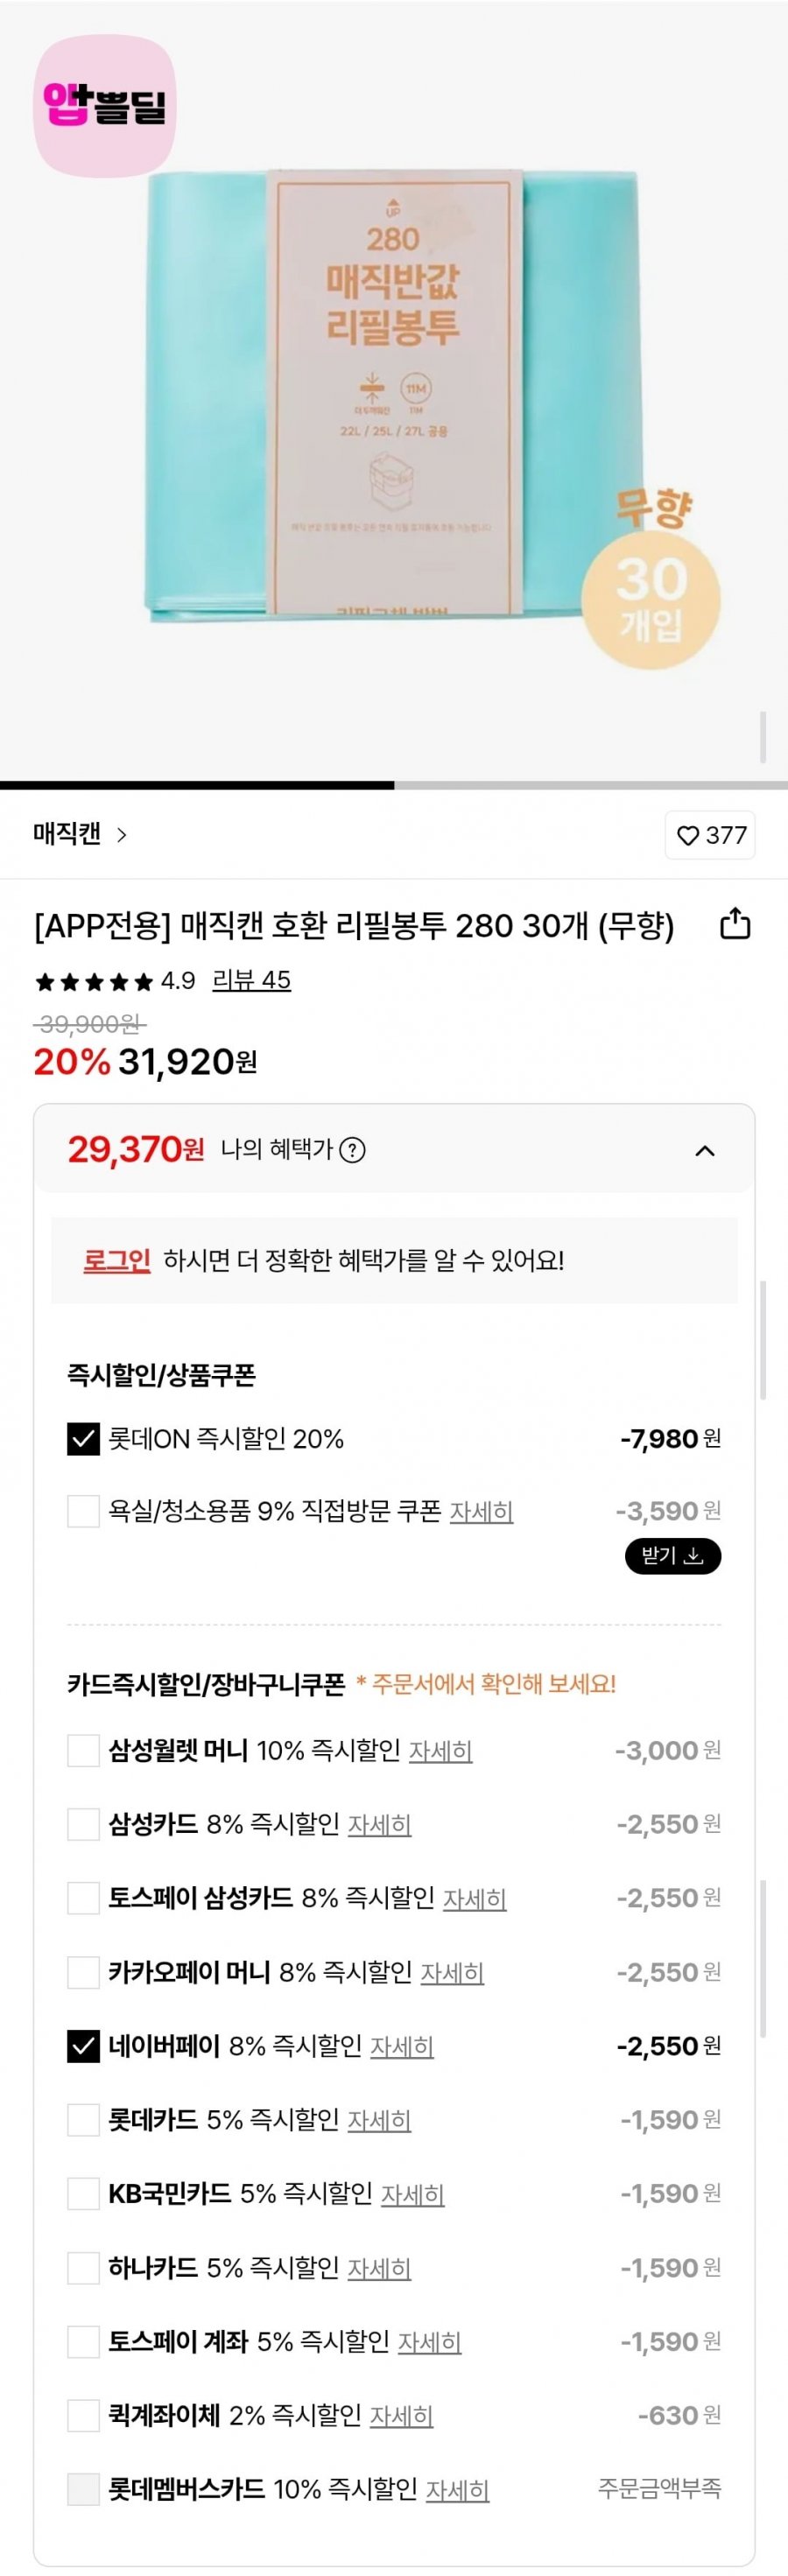Viewport: 788px width, 2576px height.
Task: Check the 욕실/청소용품 9% coupon checkbox
Action: click(83, 1511)
